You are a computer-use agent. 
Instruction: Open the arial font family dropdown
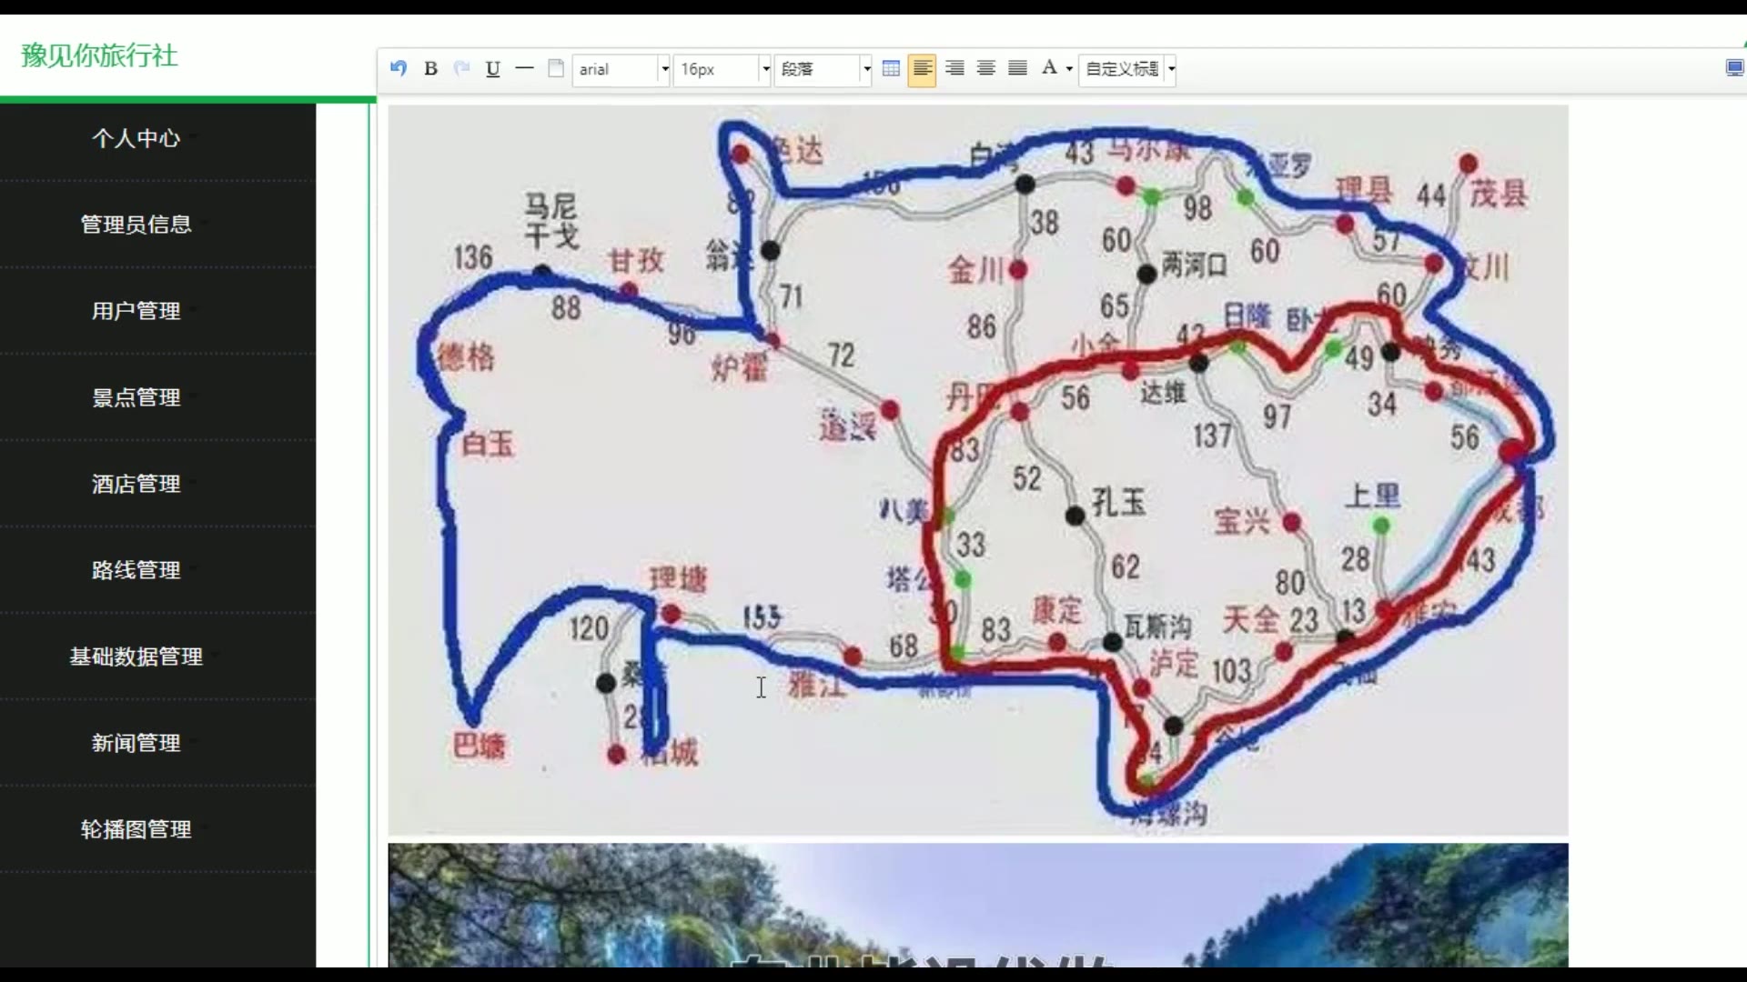click(x=665, y=69)
